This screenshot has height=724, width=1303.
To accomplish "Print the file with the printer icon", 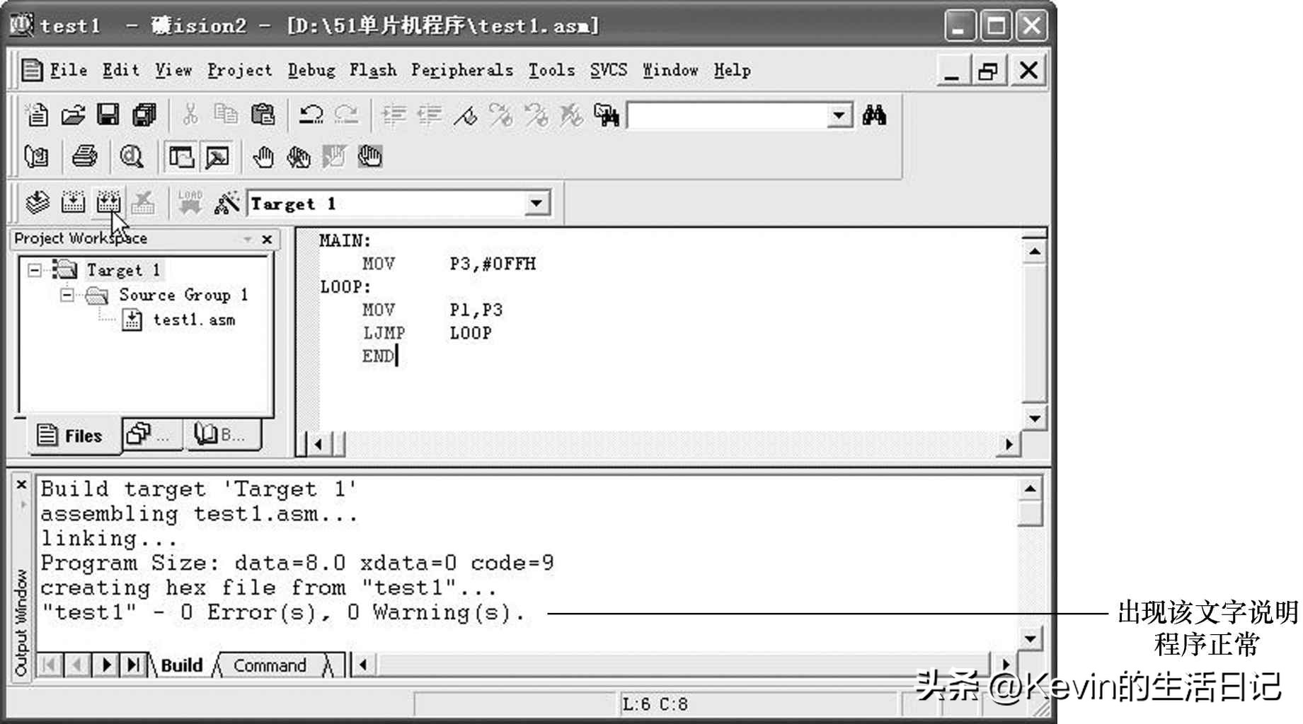I will pos(85,156).
